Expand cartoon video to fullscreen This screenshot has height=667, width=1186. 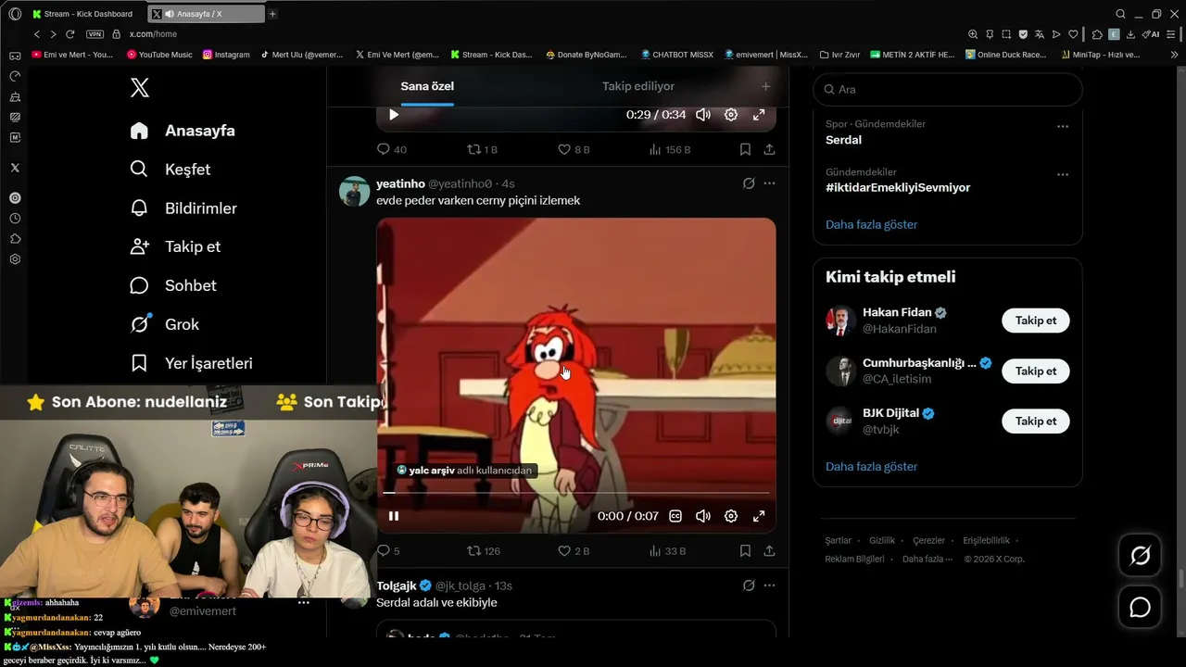[759, 516]
